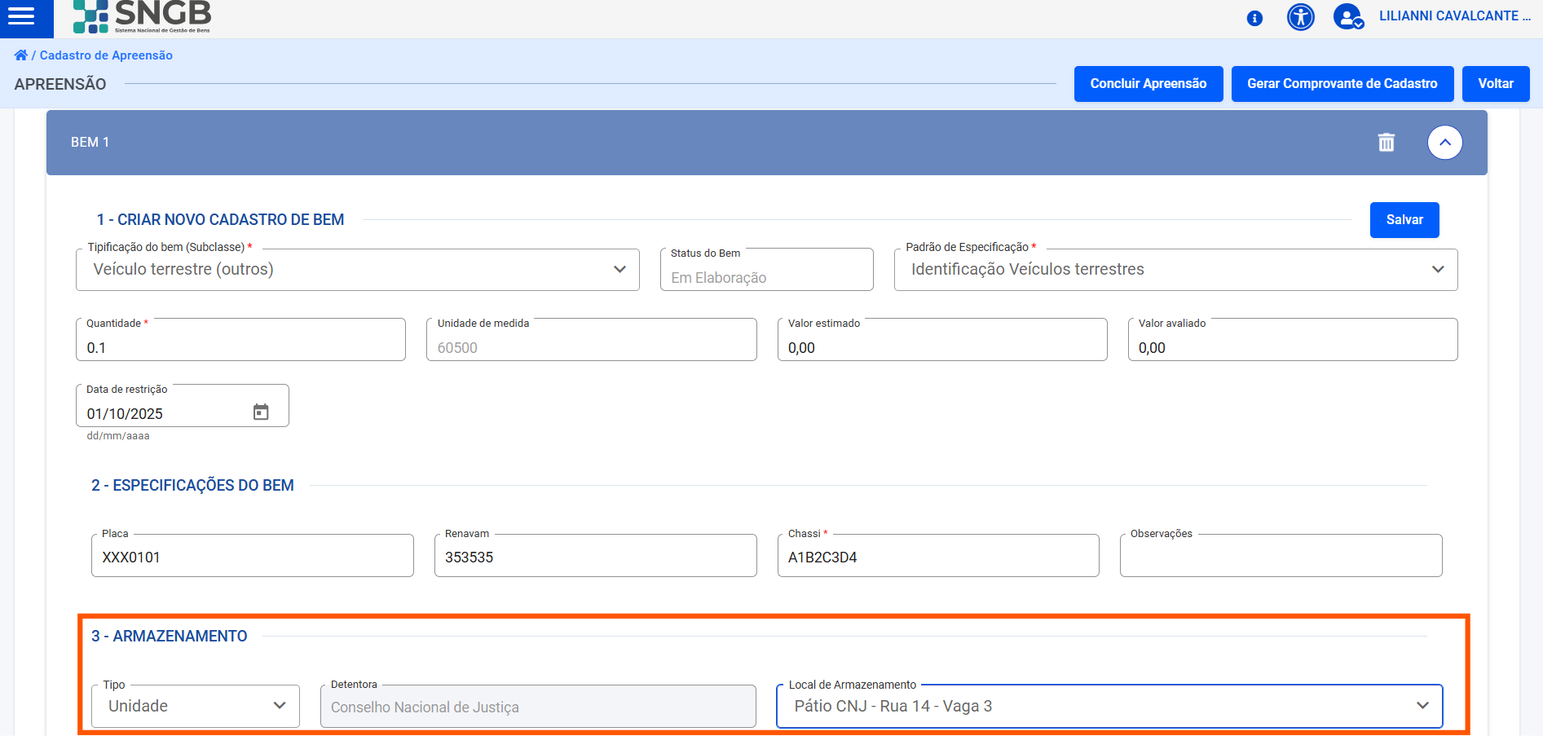The height and width of the screenshot is (736, 1543).
Task: Collapse the BEM 1 panel
Action: [x=1444, y=143]
